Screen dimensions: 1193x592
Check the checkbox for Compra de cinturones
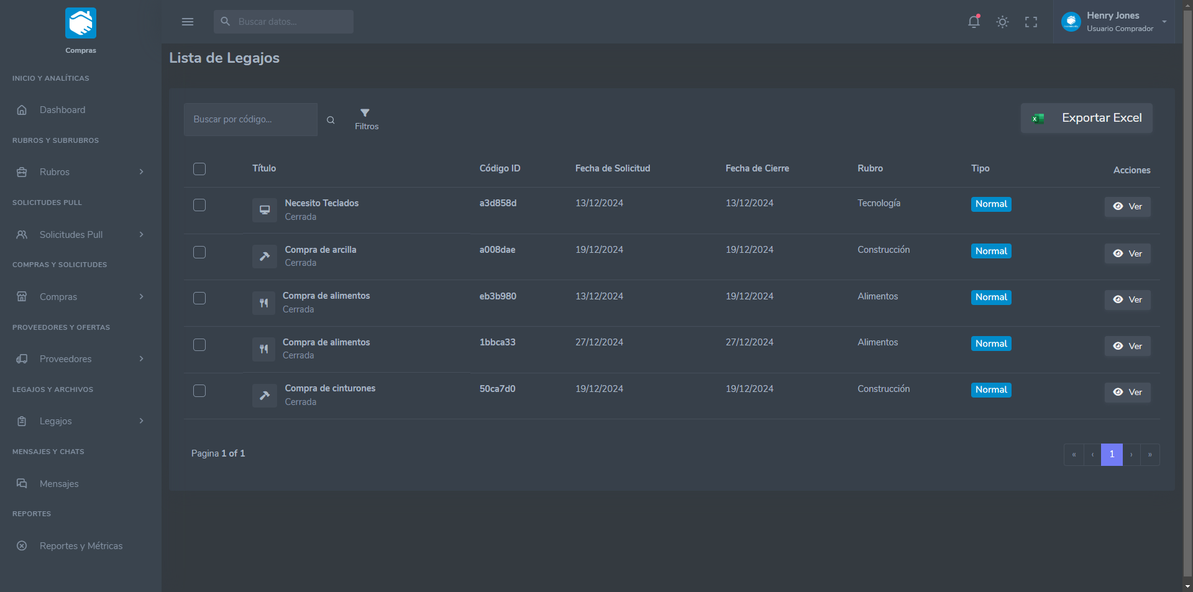pos(199,391)
